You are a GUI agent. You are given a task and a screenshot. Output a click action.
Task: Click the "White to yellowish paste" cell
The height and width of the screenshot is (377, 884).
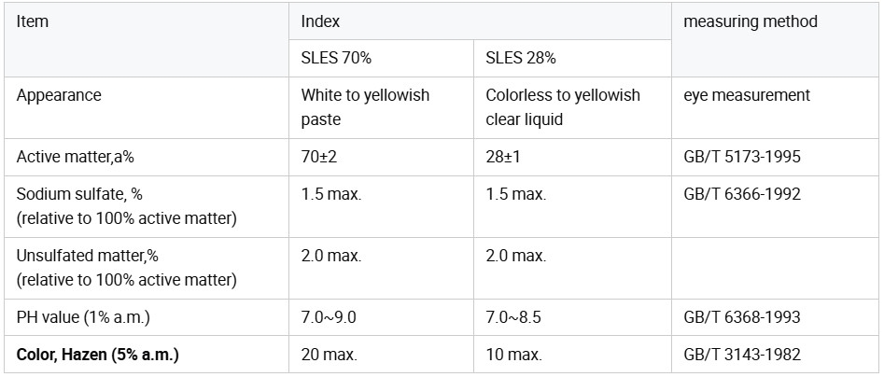[365, 107]
